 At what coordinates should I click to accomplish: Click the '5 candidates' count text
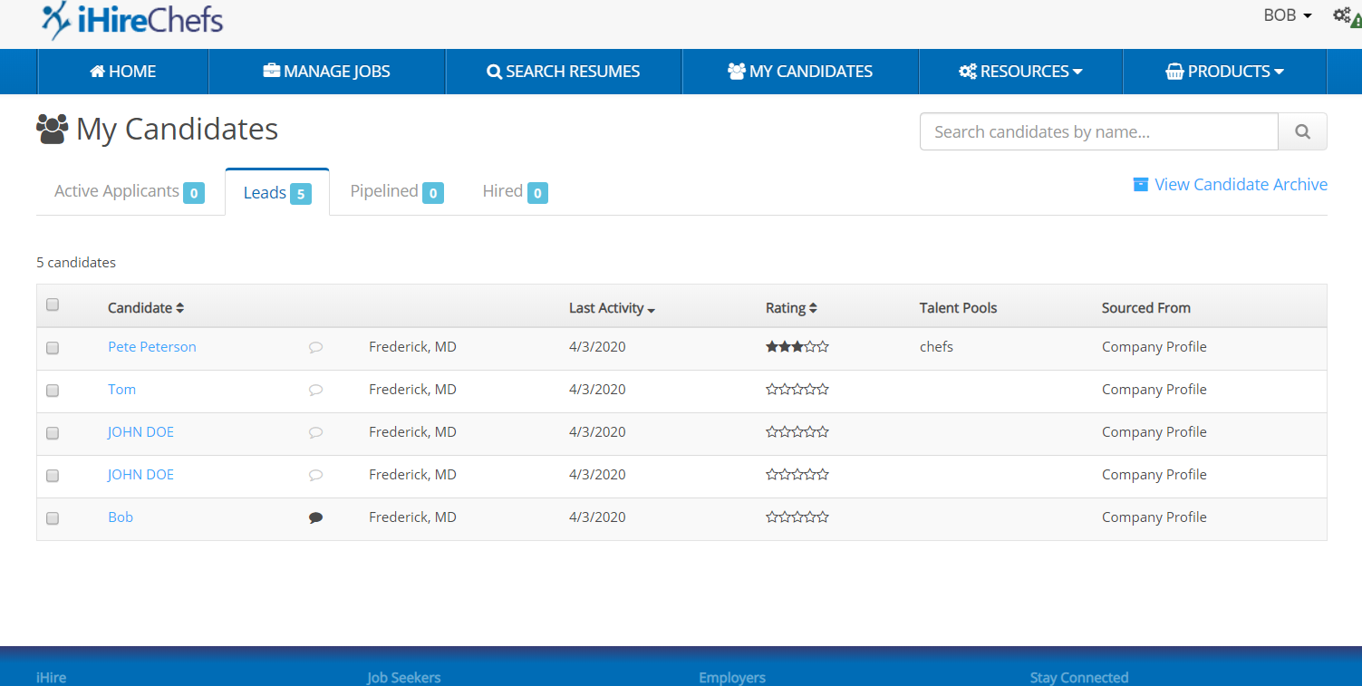76,263
